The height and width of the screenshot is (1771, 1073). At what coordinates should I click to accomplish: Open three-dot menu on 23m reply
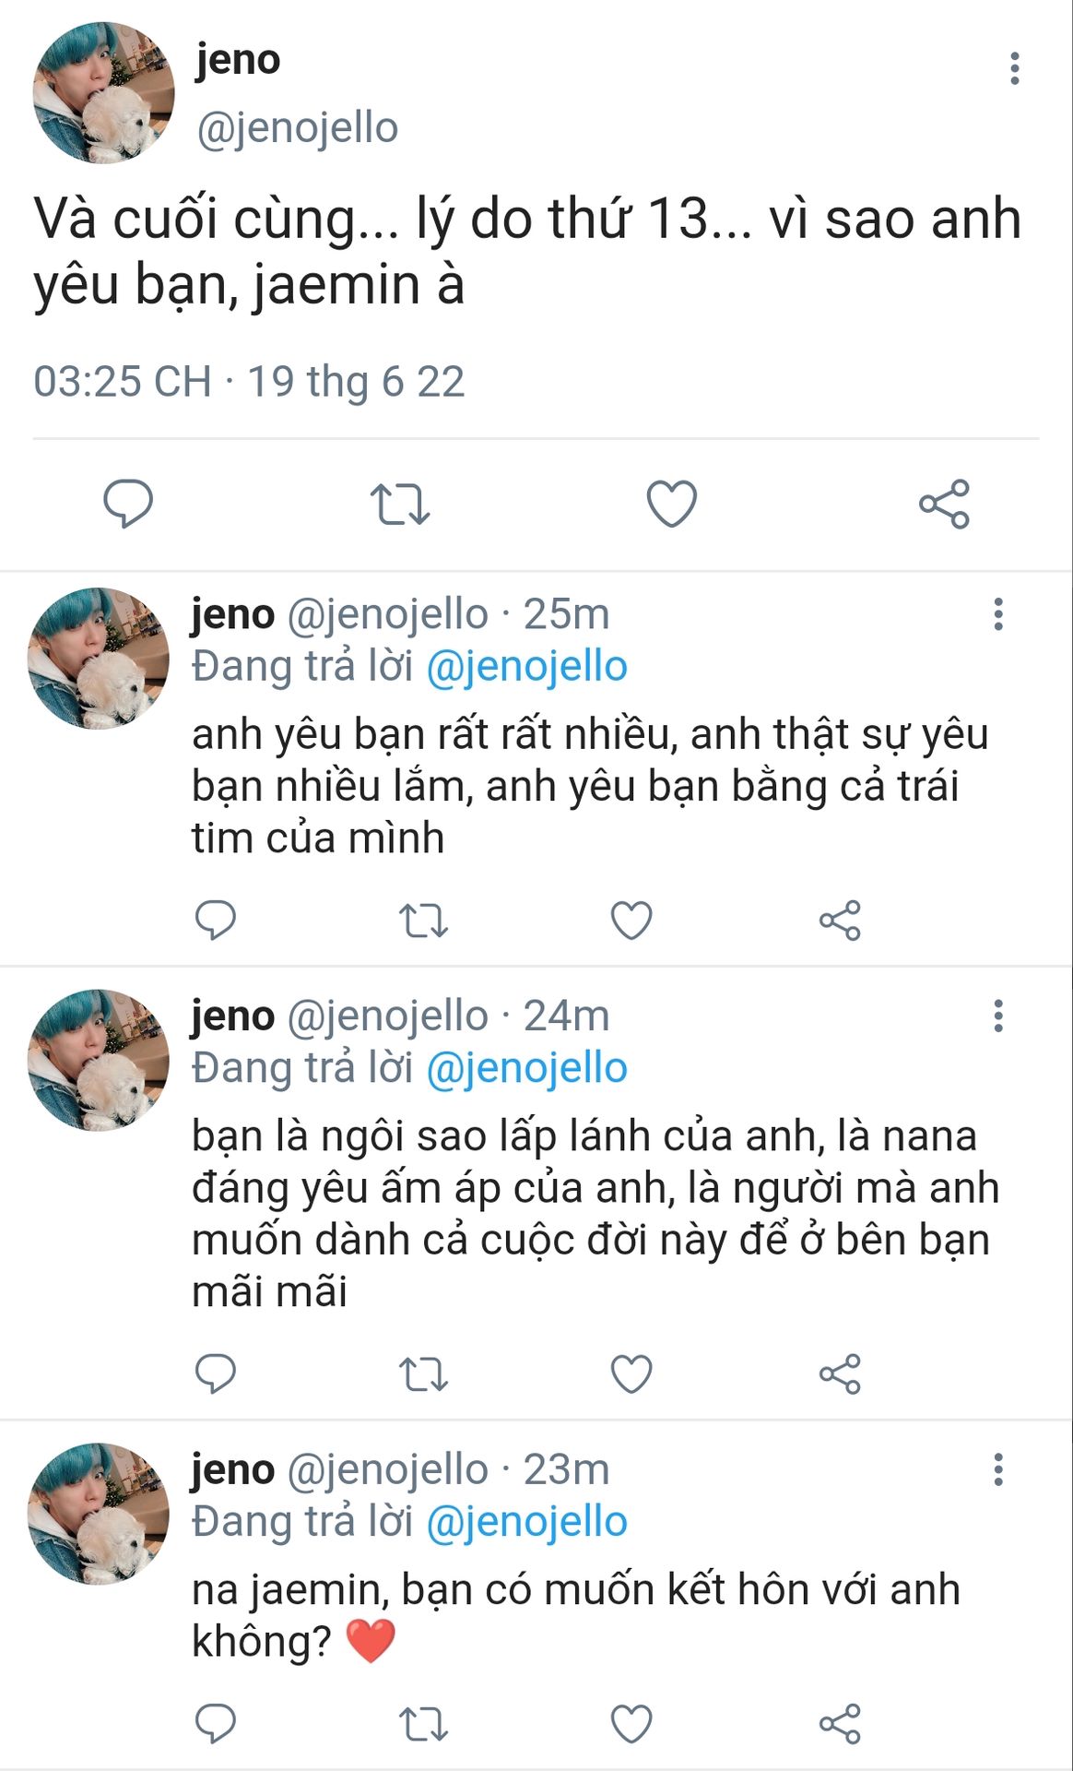point(997,1470)
